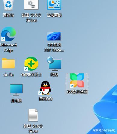Select the This PC (此电脑) icon
This screenshot has height=134, width=117.
click(16, 90)
